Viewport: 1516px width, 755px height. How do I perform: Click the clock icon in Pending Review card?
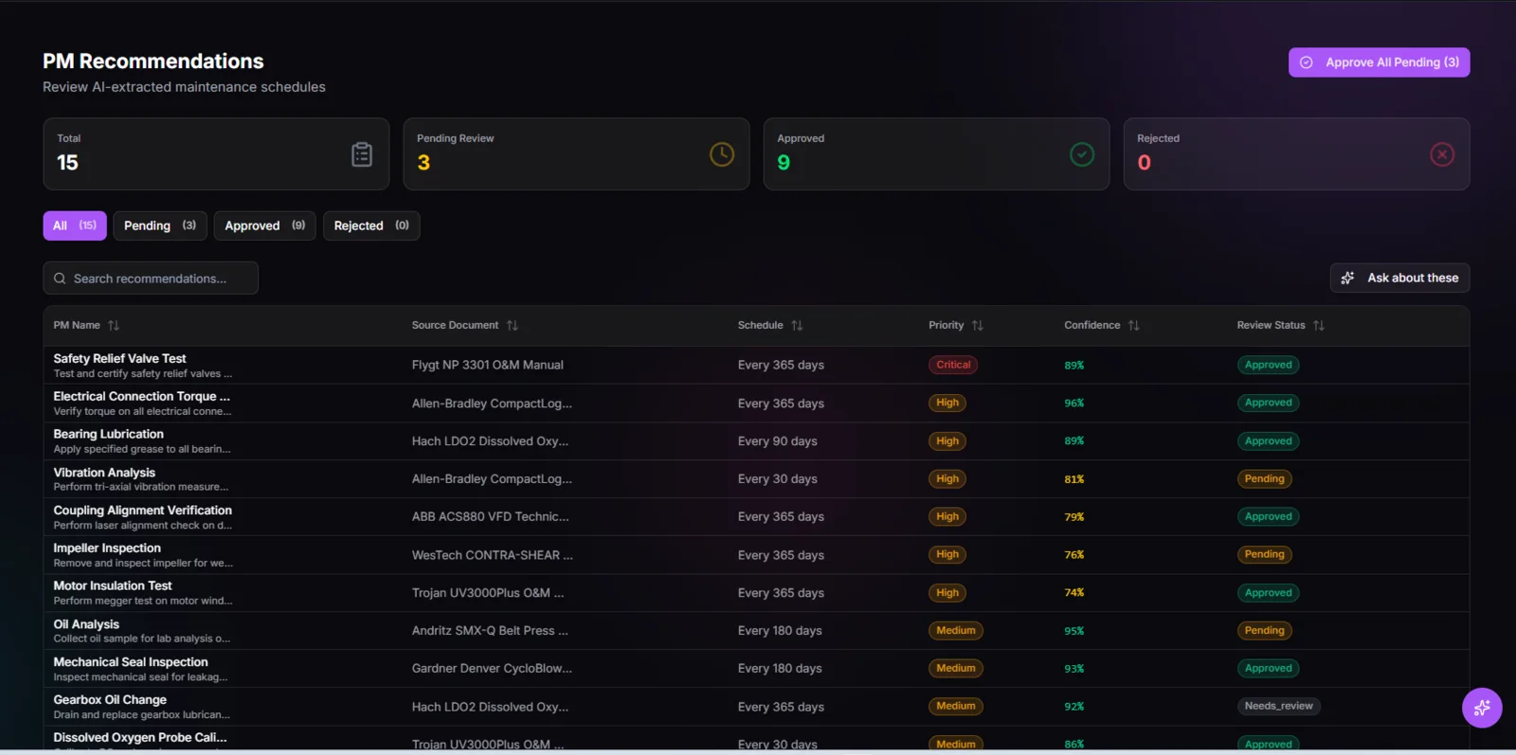(x=722, y=154)
